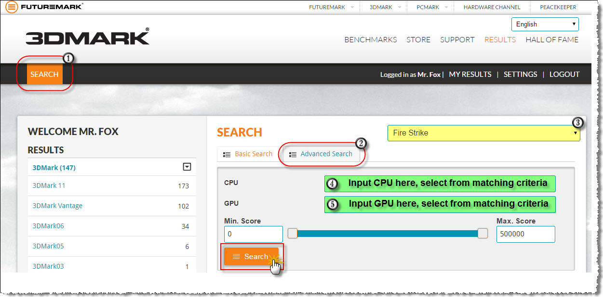Click the Max. Score label
Screen dimensions: 603x297
tap(516, 221)
